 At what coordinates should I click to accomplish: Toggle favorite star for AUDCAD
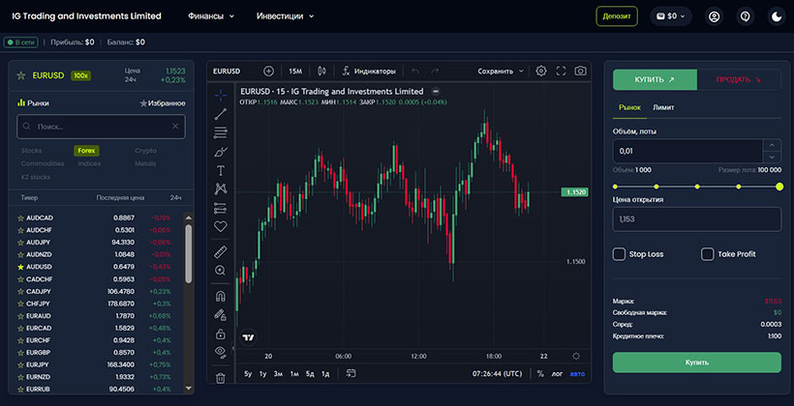pyautogui.click(x=20, y=217)
